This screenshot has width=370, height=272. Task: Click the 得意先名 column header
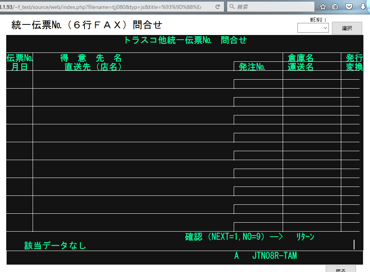(x=91, y=58)
